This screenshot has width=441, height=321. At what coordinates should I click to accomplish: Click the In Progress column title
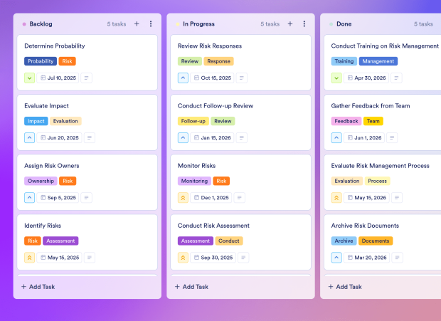point(199,24)
